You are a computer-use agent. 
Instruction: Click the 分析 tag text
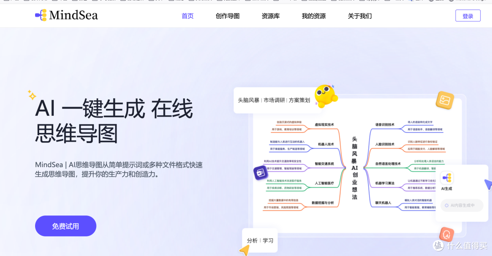(x=252, y=241)
